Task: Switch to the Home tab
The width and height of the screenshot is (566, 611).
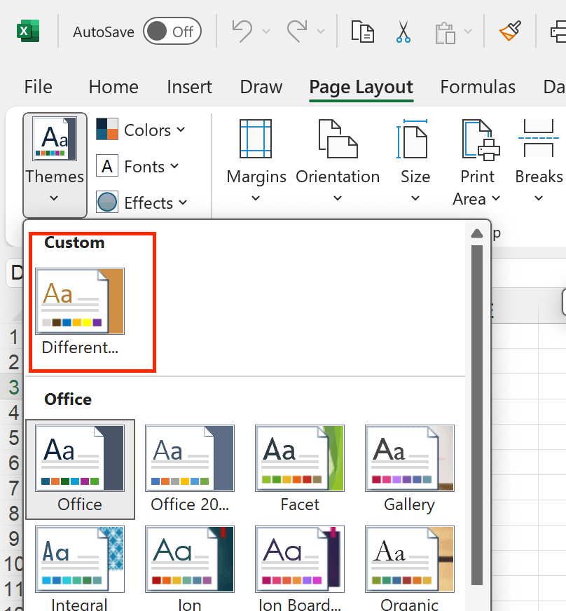Action: click(113, 86)
